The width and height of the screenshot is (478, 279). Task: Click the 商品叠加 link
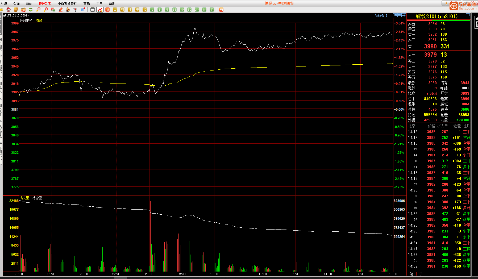pyautogui.click(x=381, y=15)
